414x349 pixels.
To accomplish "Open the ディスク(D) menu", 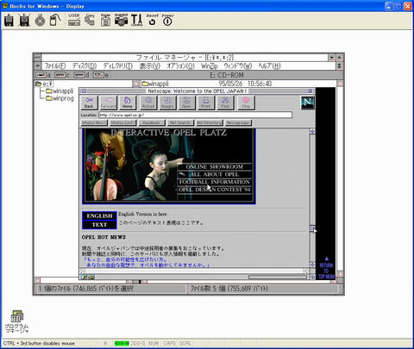I will click(85, 66).
